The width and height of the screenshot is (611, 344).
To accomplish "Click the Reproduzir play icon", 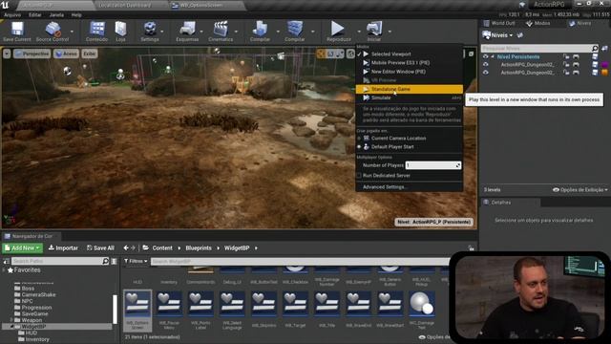I will pos(338,32).
